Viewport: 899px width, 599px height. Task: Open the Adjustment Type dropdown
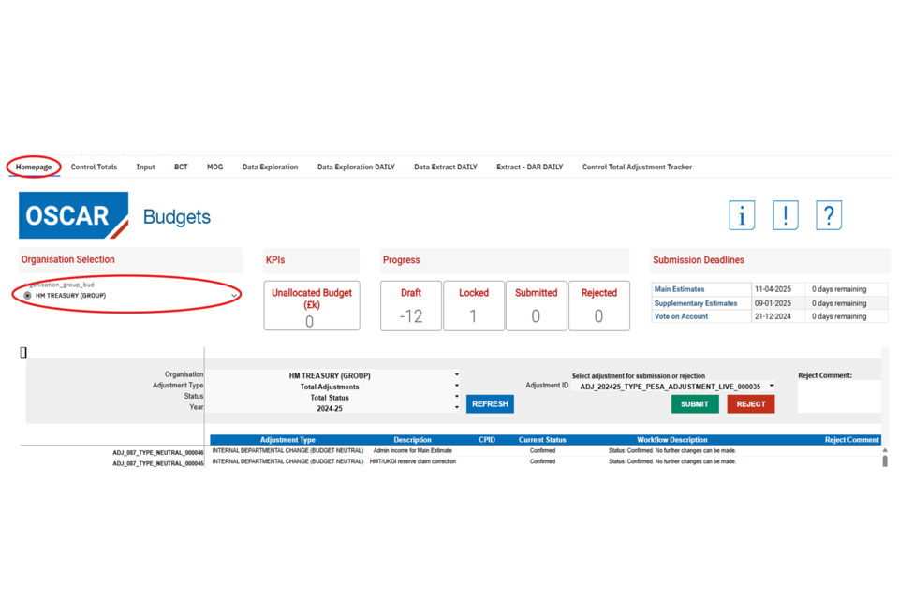tap(457, 387)
